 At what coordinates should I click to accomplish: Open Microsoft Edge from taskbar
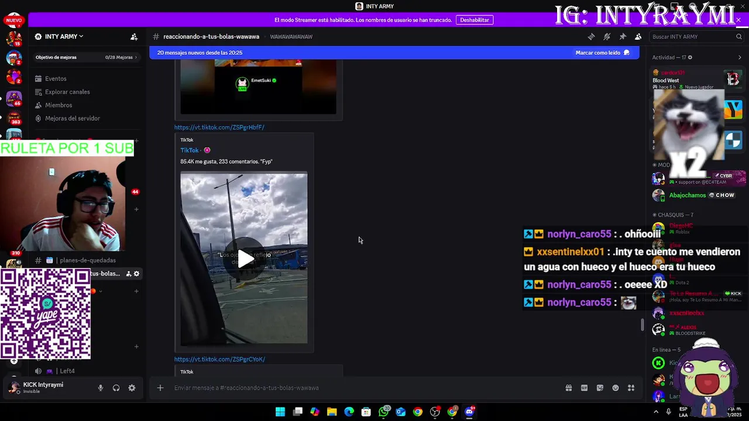click(349, 412)
